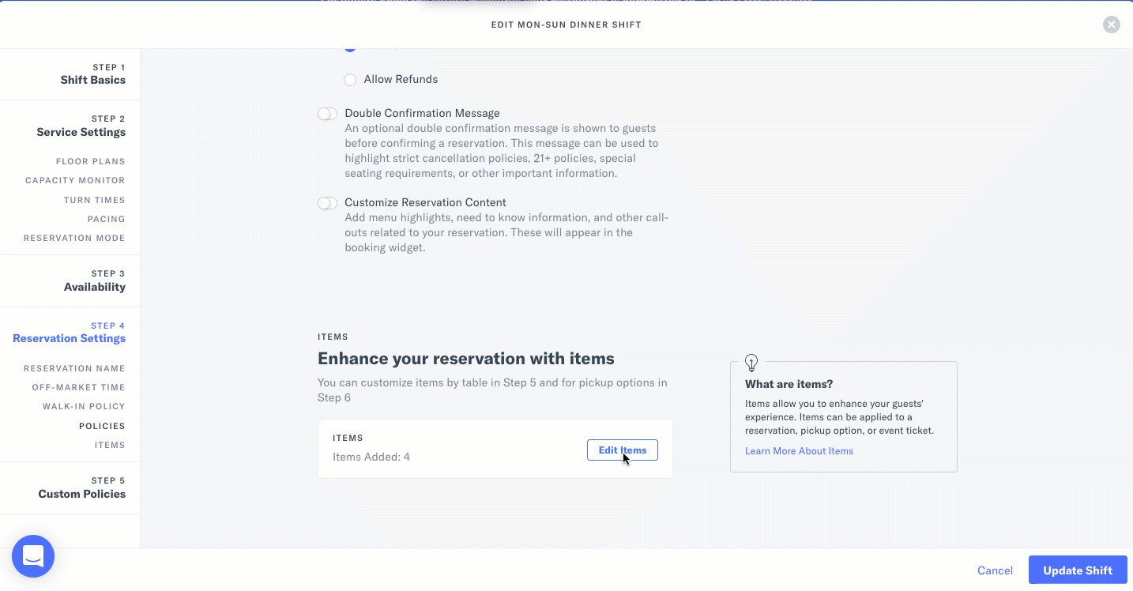1133x591 pixels.
Task: Jump to Capacity Monitor subsection
Action: [x=75, y=180]
